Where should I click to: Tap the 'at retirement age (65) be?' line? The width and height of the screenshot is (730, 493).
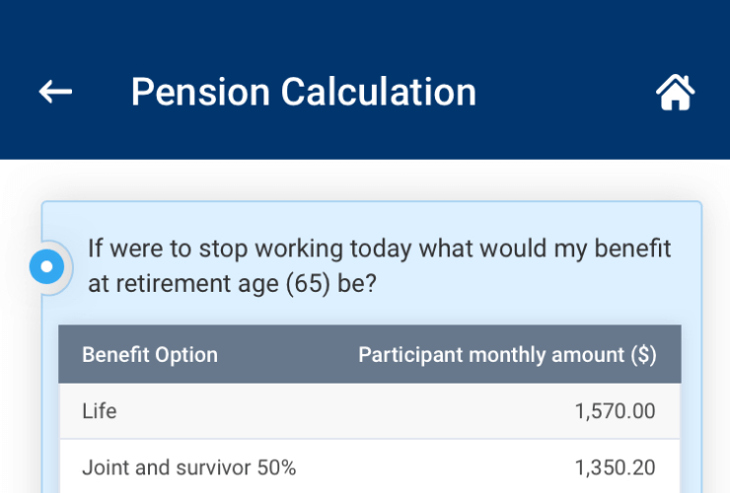point(232,284)
